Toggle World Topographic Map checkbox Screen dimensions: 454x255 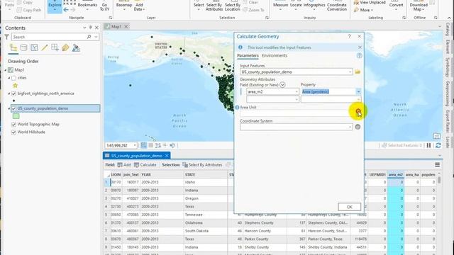click(x=13, y=125)
